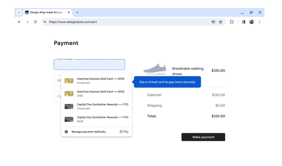Screen dimensions: 282x166
Task: Bookmark this page with the star icon
Action: [x=220, y=22]
